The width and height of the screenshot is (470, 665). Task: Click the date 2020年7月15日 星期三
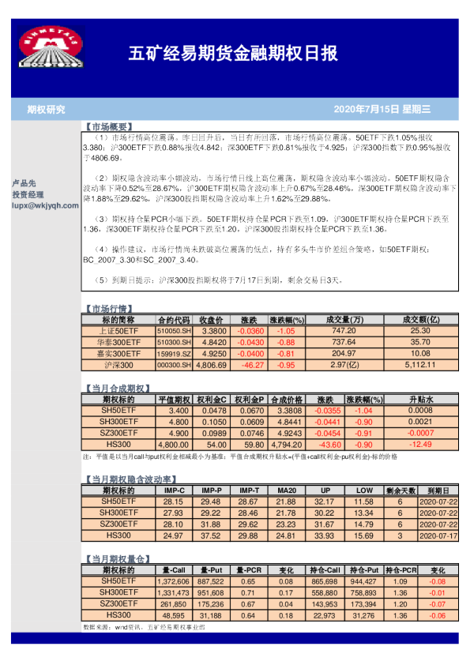click(x=382, y=110)
